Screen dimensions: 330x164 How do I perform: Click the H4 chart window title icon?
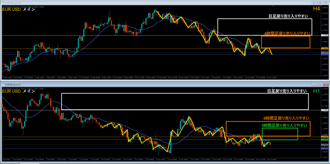[3, 3]
